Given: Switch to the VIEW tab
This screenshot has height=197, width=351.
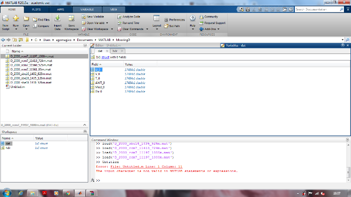Looking at the screenshot, I should point(113,9).
